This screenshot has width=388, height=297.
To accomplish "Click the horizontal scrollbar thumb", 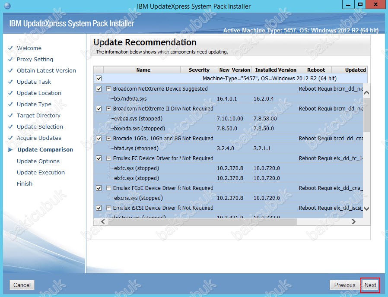I will [202, 221].
